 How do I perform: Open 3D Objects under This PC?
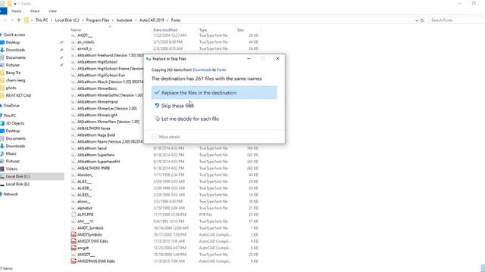click(15, 123)
